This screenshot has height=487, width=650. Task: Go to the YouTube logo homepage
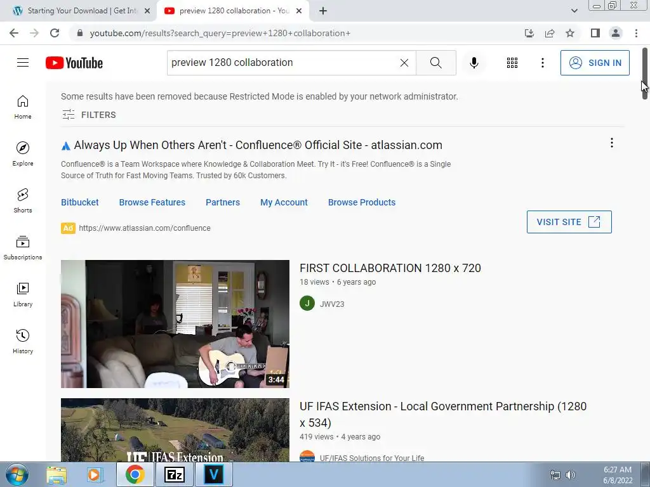[x=74, y=63]
